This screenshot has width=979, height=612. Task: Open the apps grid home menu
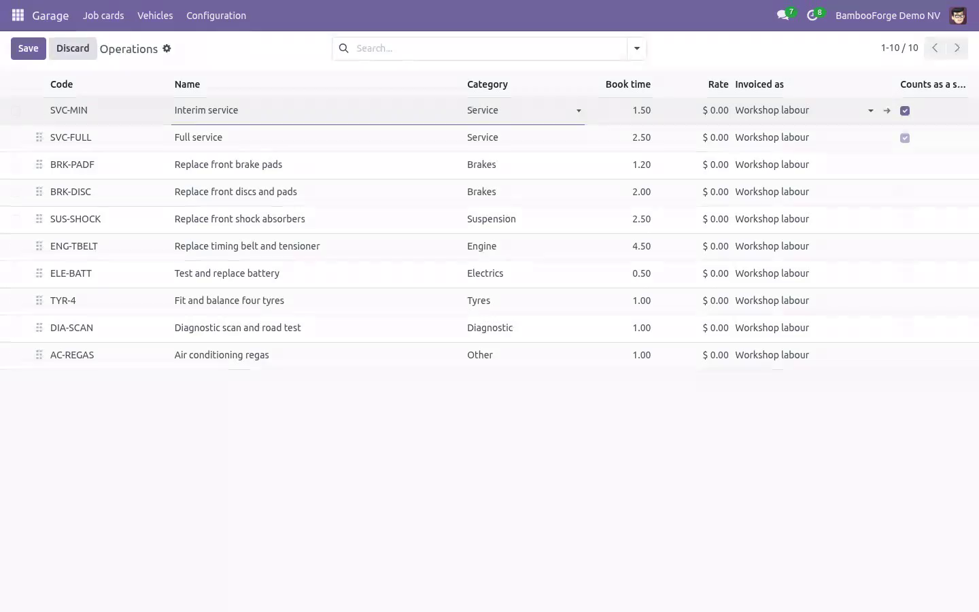pyautogui.click(x=18, y=15)
